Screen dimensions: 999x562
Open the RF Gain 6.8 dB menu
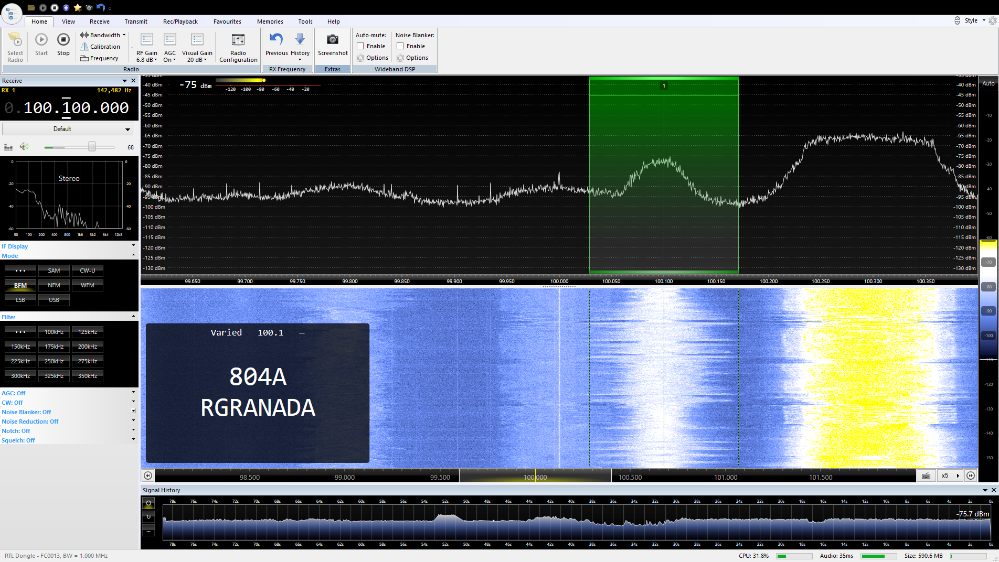147,47
